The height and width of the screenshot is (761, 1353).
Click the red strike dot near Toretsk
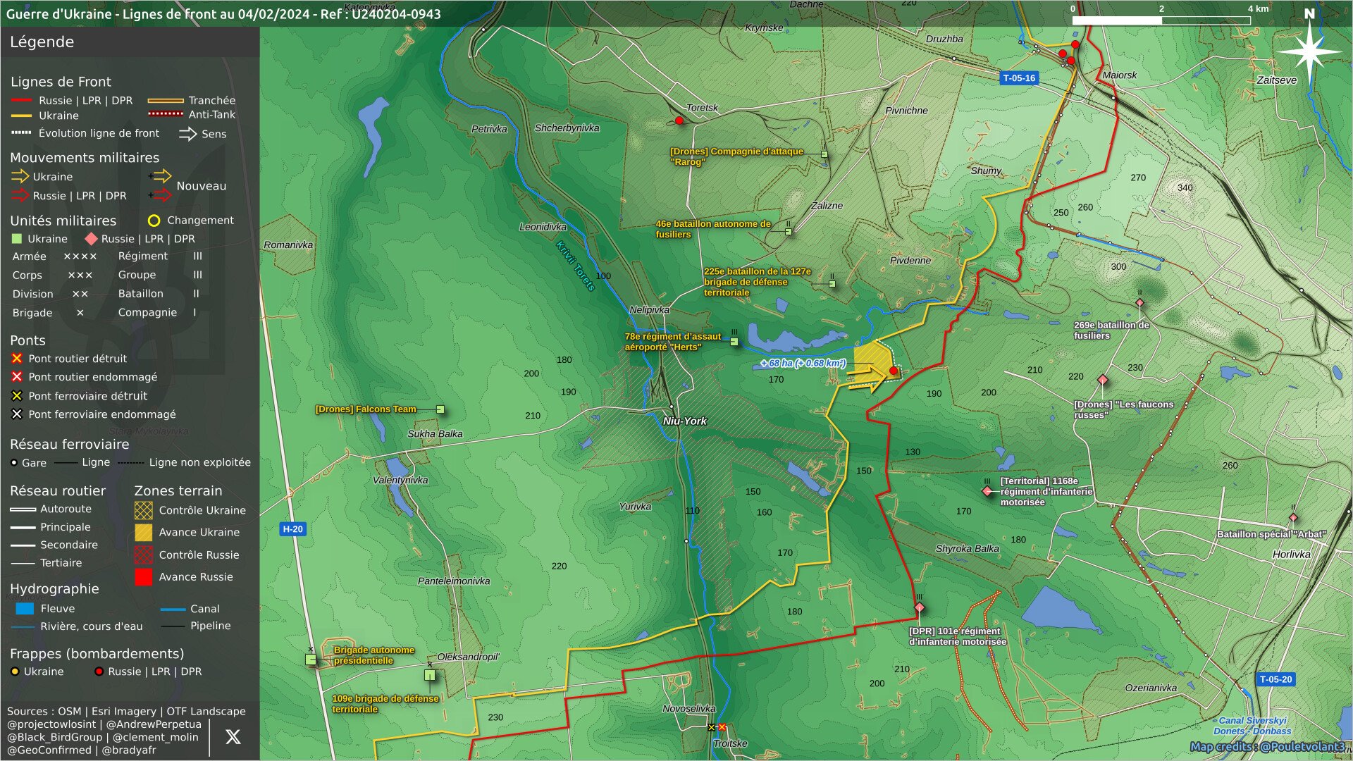click(x=679, y=120)
